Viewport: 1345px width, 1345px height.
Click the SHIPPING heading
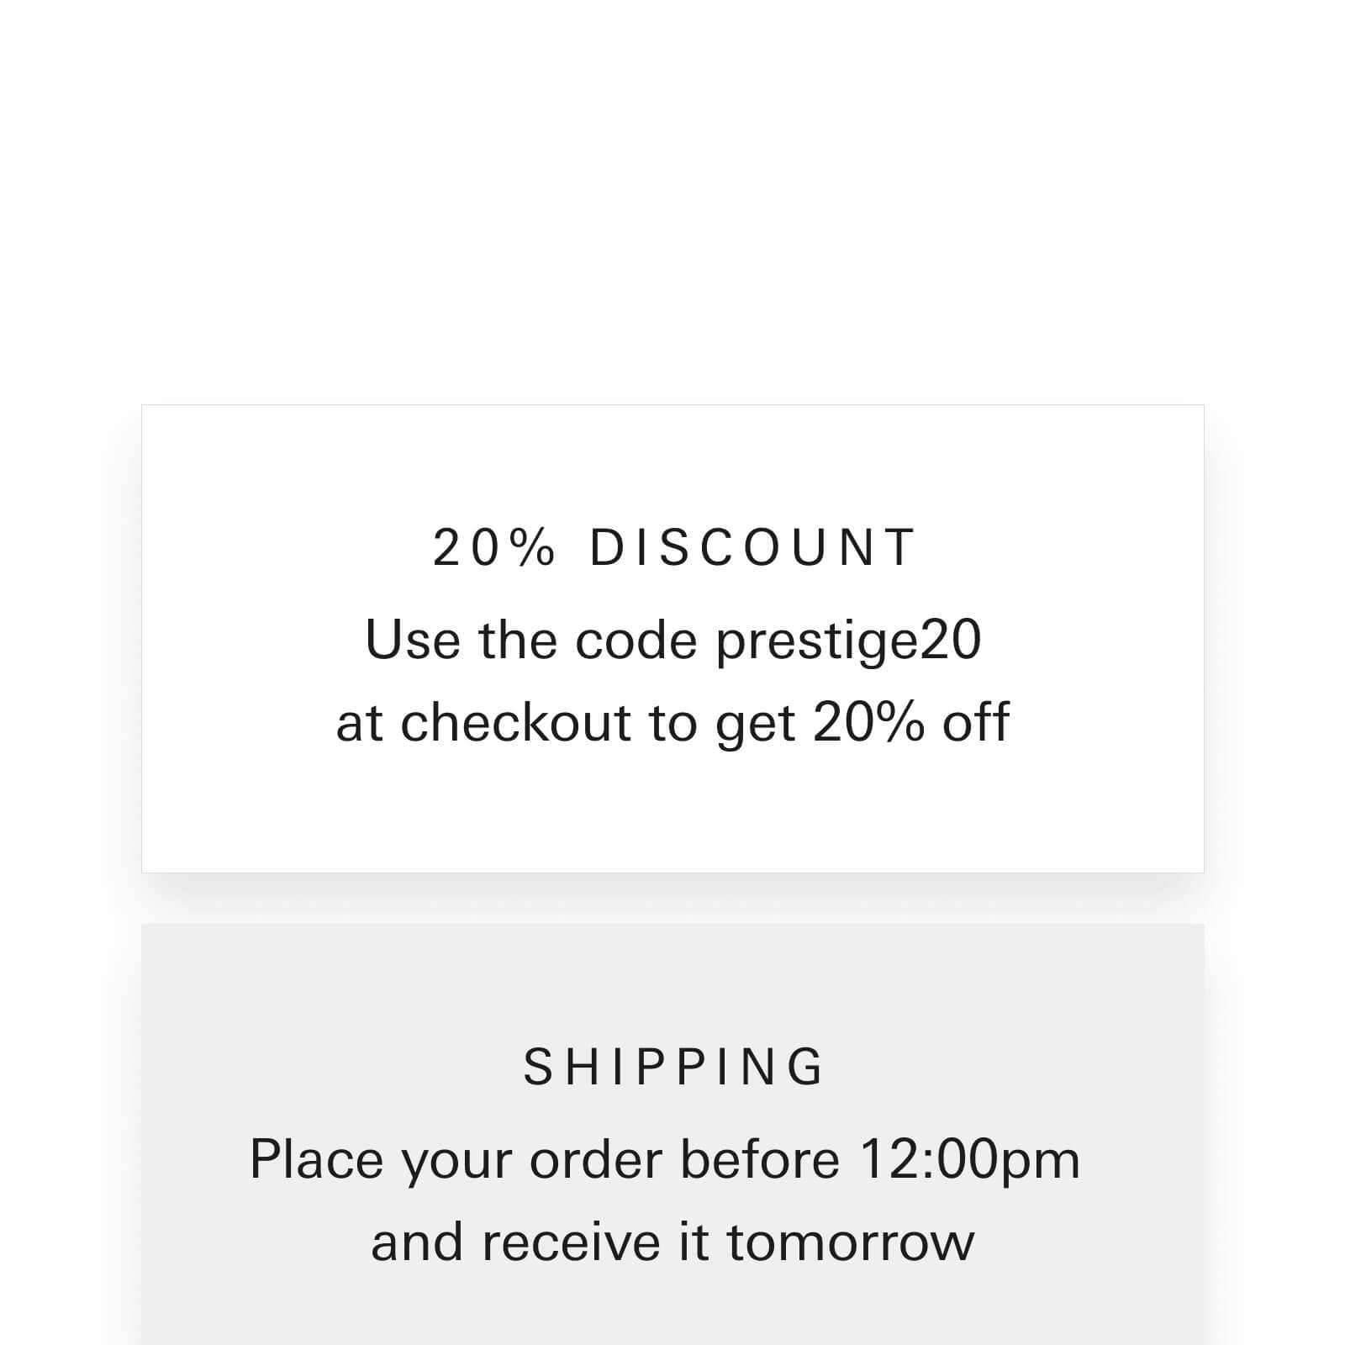pos(672,1068)
